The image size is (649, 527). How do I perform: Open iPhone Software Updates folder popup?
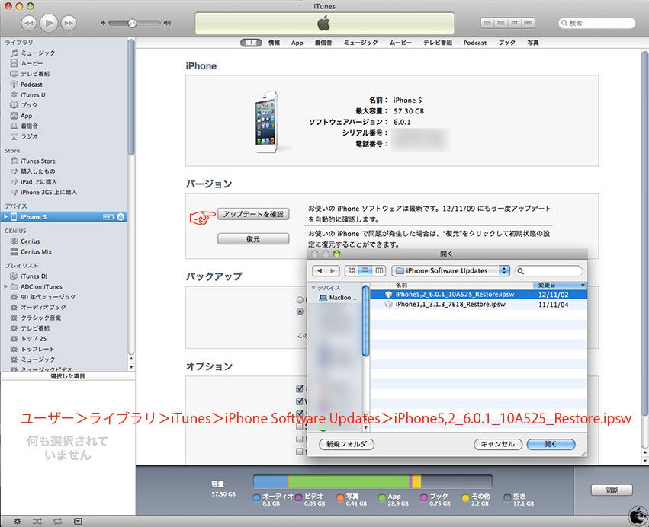451,270
